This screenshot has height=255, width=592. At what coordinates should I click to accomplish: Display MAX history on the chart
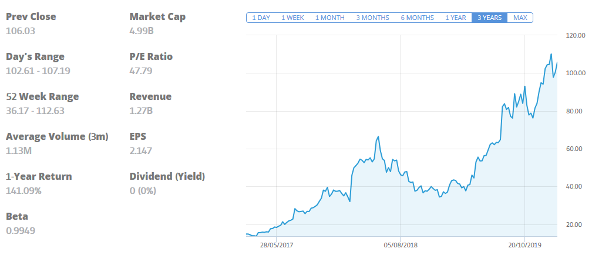[x=520, y=18]
